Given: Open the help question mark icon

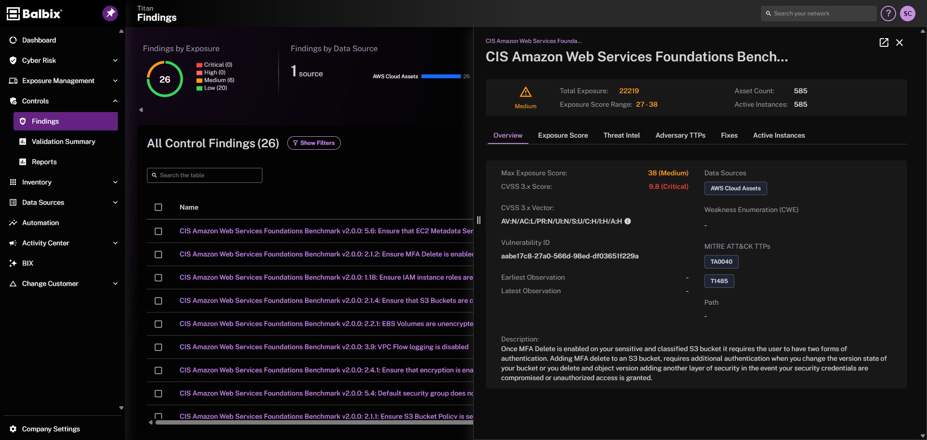Looking at the screenshot, I should pos(888,14).
